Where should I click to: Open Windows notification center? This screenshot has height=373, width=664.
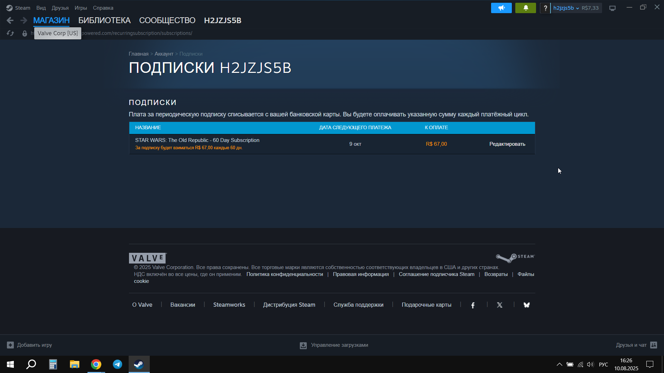(x=650, y=364)
